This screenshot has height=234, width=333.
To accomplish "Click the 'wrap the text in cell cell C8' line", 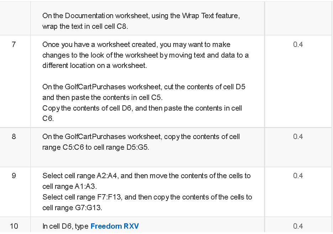I will 85,26.
